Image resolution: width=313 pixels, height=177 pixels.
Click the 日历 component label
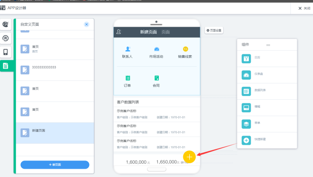coord(257,57)
